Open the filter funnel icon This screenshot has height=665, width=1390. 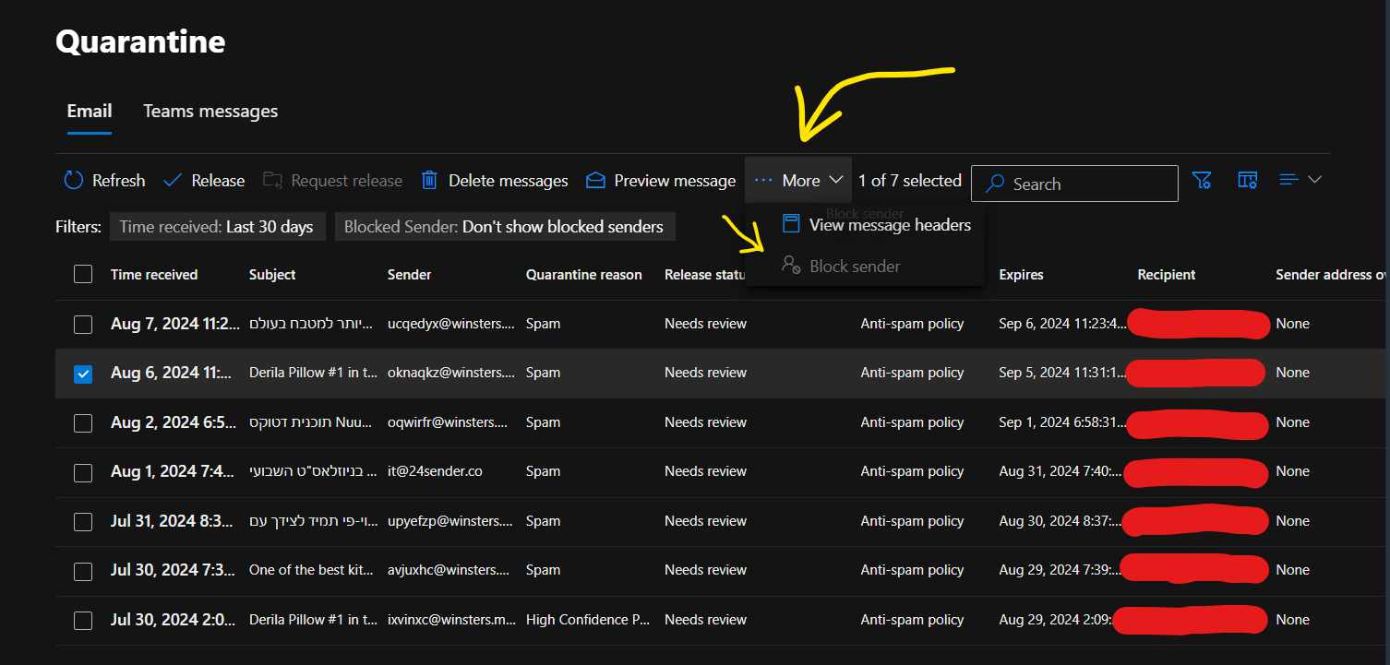(x=1202, y=180)
